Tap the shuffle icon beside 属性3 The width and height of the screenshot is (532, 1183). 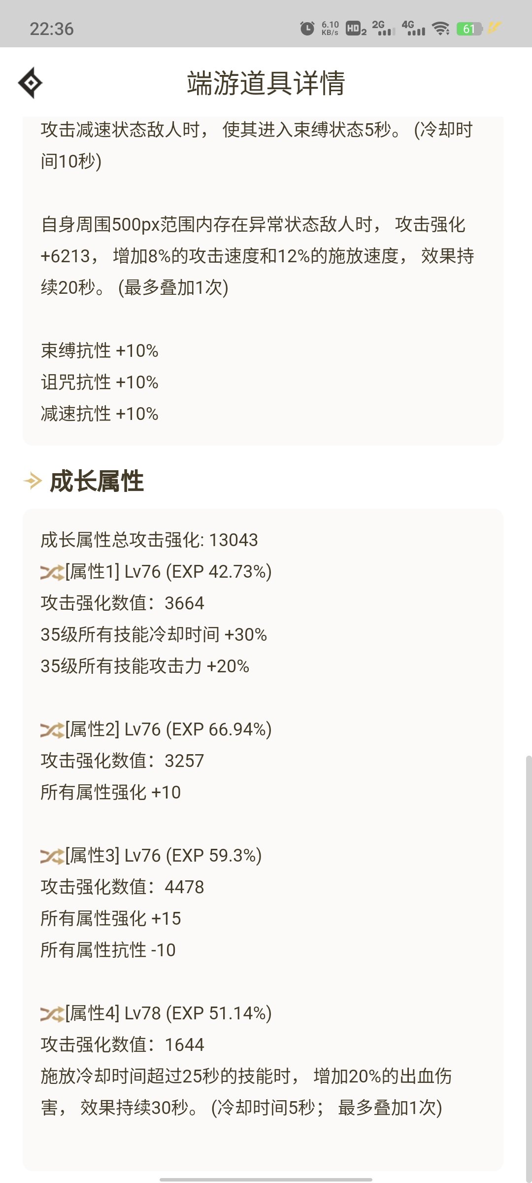coord(52,856)
